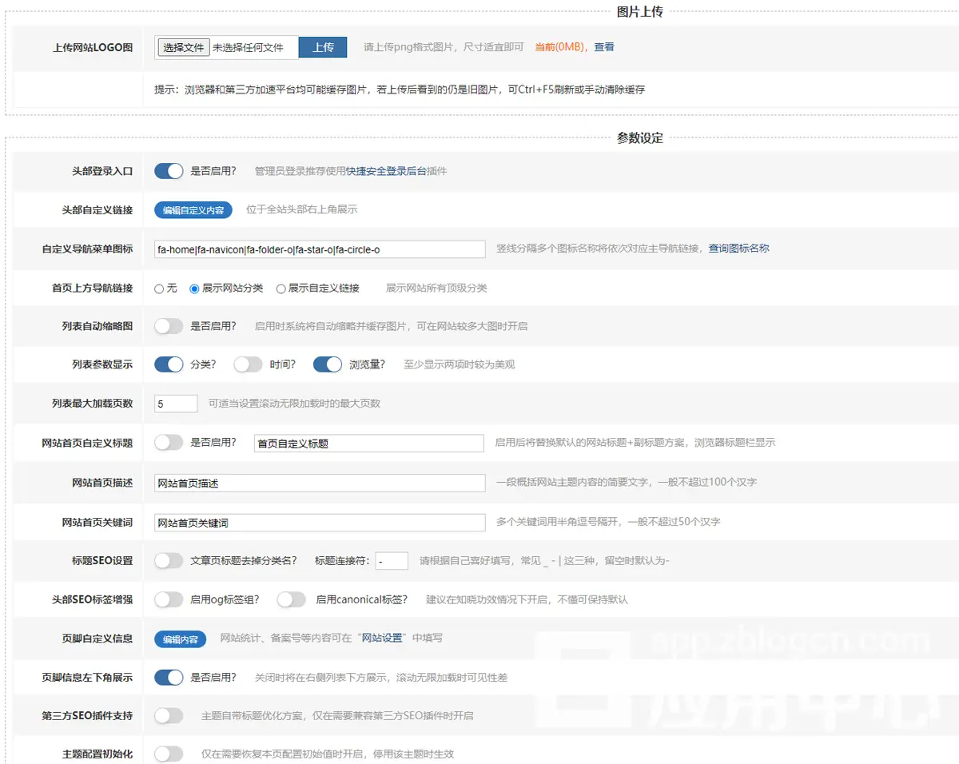Disable the 浏览量 display toggle

pyautogui.click(x=327, y=364)
